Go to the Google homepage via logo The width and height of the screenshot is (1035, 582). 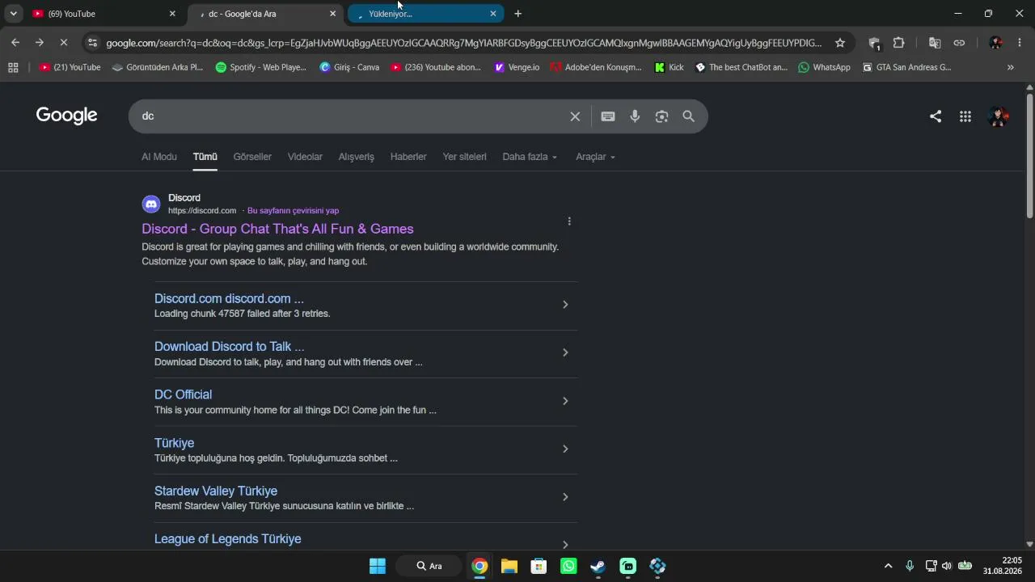[x=66, y=116]
